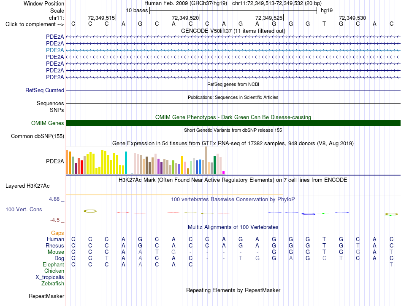Click the dark green OMIM Genes bar

coord(233,123)
